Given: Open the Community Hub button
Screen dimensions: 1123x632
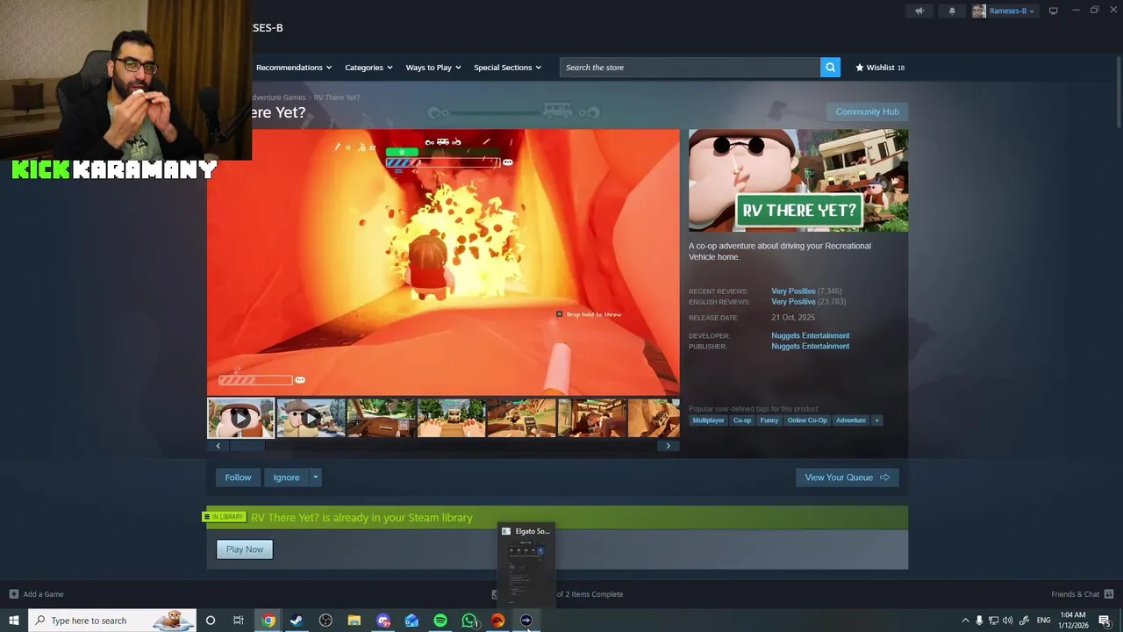Looking at the screenshot, I should [x=867, y=111].
